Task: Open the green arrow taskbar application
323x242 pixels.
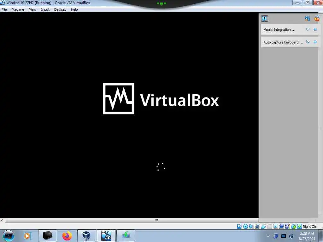Action: [126, 236]
